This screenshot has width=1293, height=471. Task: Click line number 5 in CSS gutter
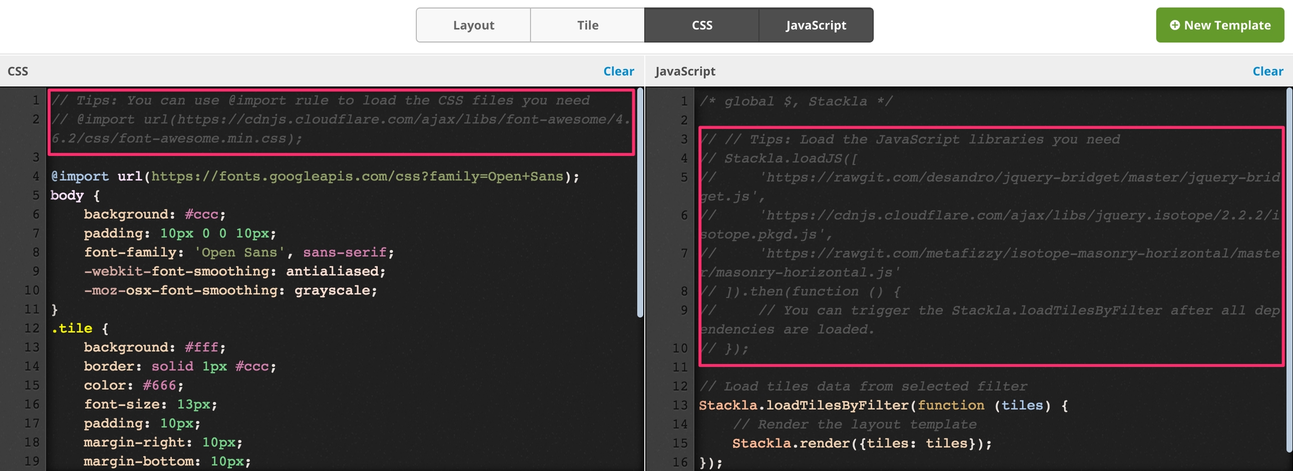[x=35, y=195]
